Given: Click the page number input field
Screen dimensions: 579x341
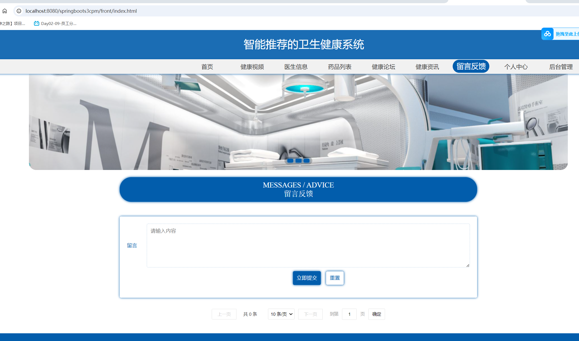Looking at the screenshot, I should 349,314.
